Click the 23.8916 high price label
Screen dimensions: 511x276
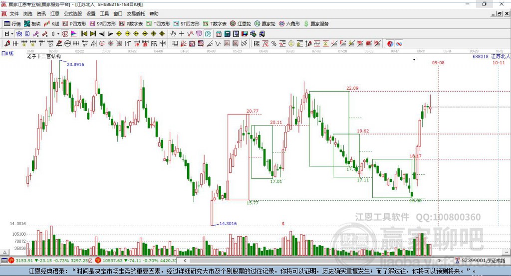[x=76, y=64]
